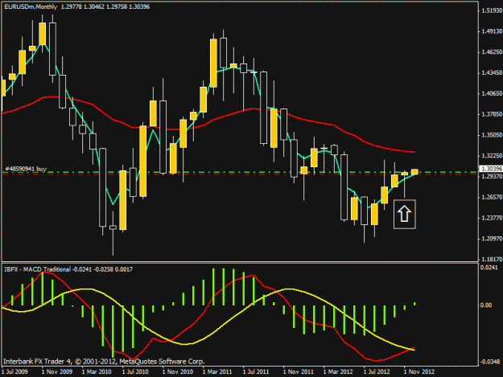The image size is (503, 377).
Task: Click the 0.00 MACD zero level label
Action: [x=486, y=305]
